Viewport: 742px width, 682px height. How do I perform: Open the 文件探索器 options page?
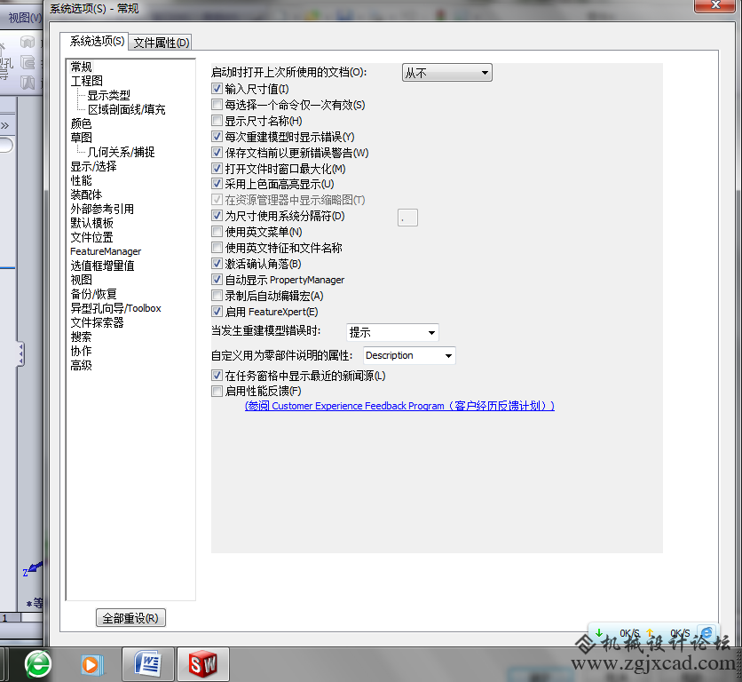pos(97,322)
